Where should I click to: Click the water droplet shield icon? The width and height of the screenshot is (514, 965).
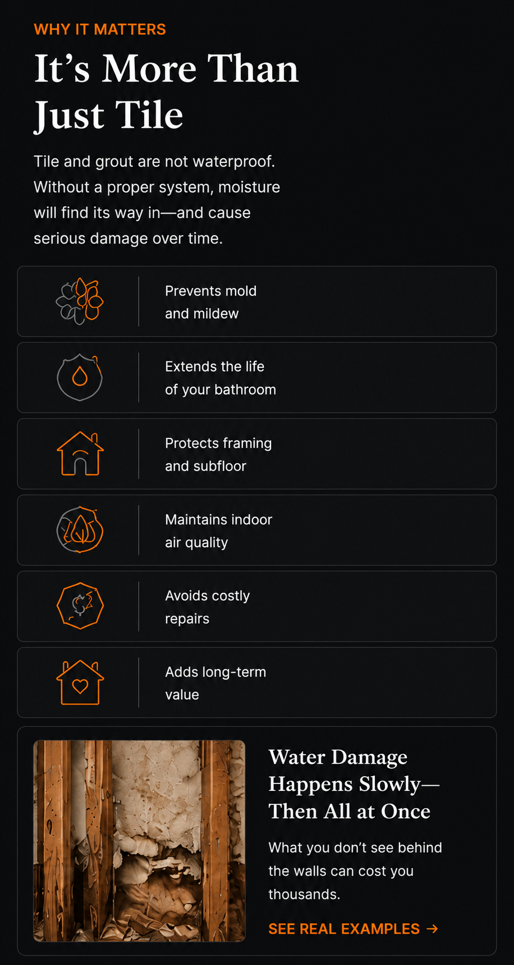pyautogui.click(x=80, y=377)
